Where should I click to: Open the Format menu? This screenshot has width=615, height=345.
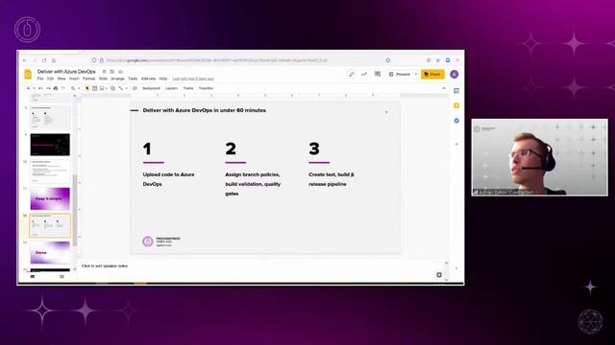[89, 79]
